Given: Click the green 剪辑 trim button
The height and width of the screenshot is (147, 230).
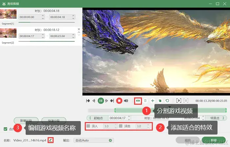Looking at the screenshot, I should click(214, 140).
